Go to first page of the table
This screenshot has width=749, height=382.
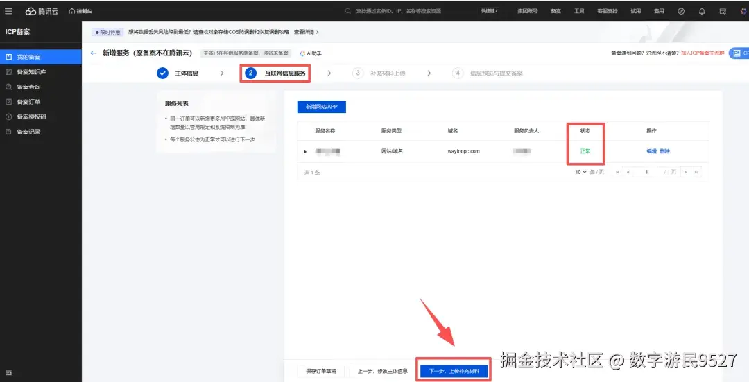618,172
